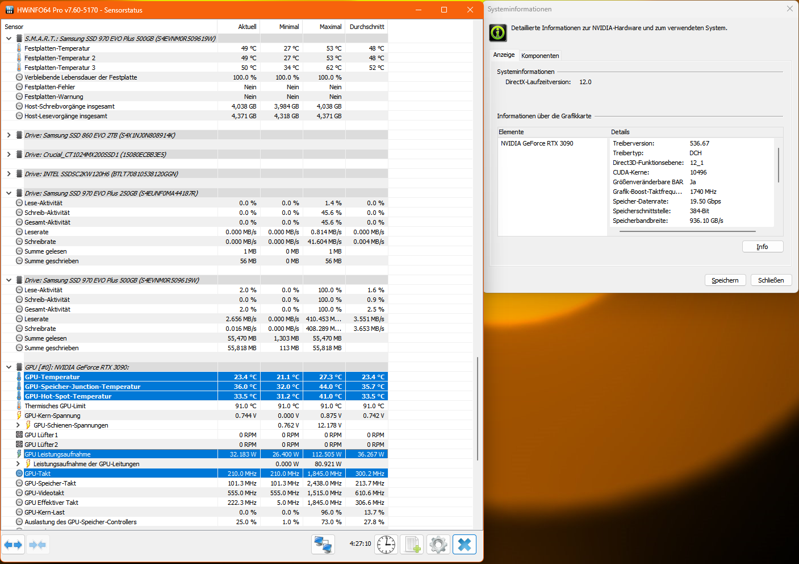
Task: Click the Sensor column header
Action: coord(108,27)
